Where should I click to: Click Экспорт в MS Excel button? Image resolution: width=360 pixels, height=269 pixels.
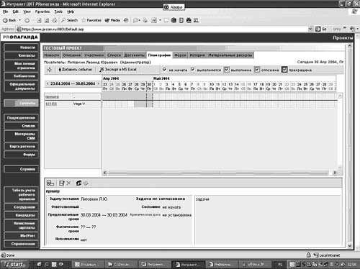[118, 70]
